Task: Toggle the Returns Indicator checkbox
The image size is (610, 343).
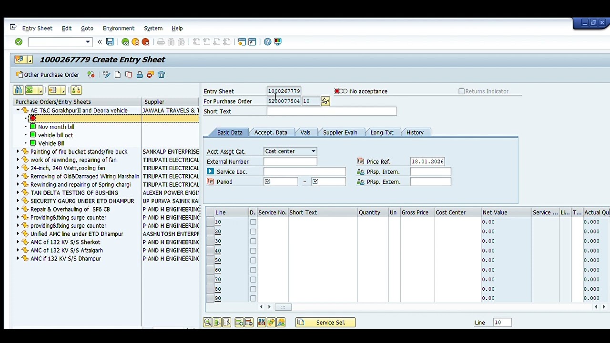Action: coord(461,91)
